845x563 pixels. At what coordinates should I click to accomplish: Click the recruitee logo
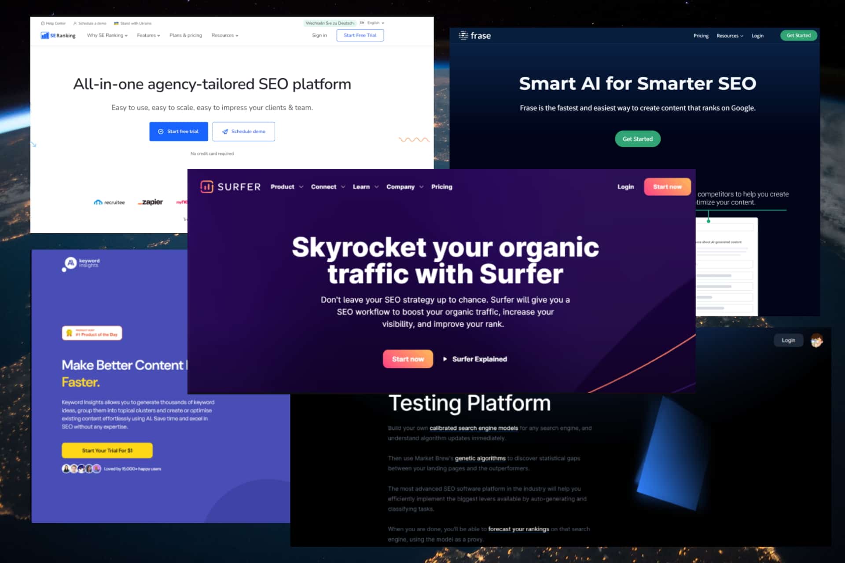coord(109,202)
